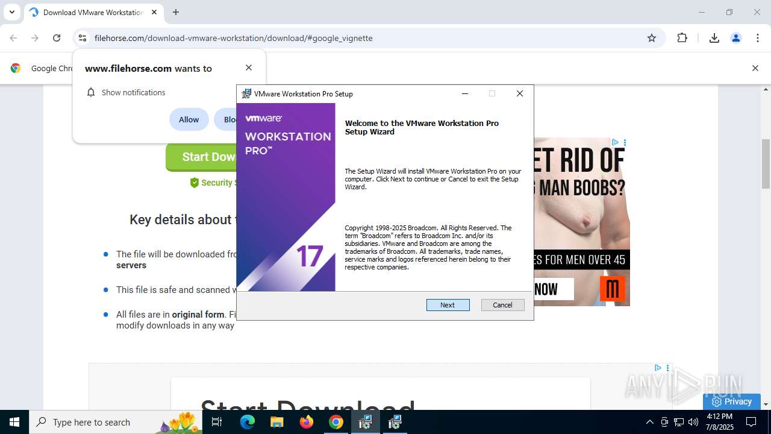Open Windows Start menu
Screen dimensions: 771x434
[14, 422]
